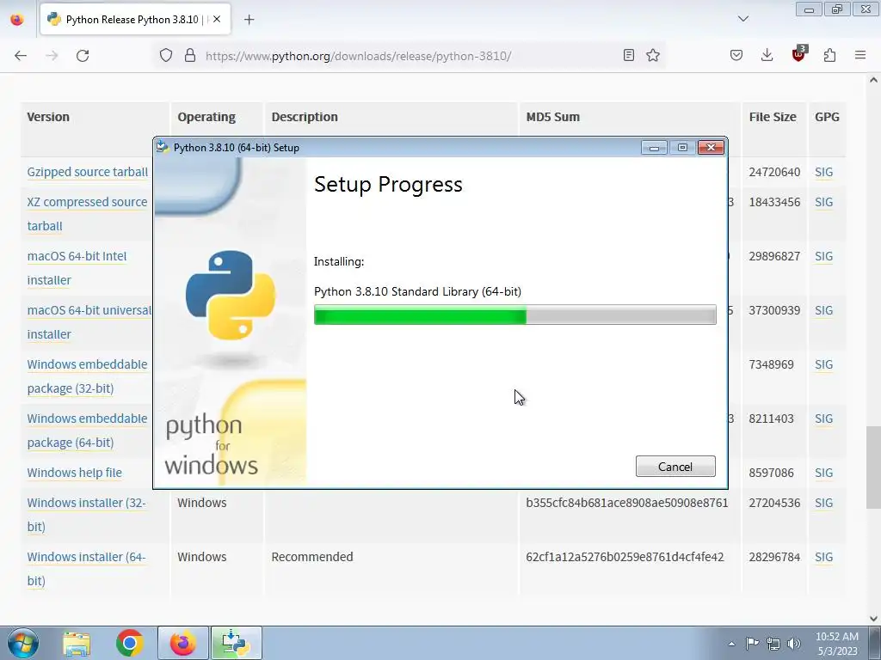Click the URL address bar
The width and height of the screenshot is (881, 660).
point(410,56)
